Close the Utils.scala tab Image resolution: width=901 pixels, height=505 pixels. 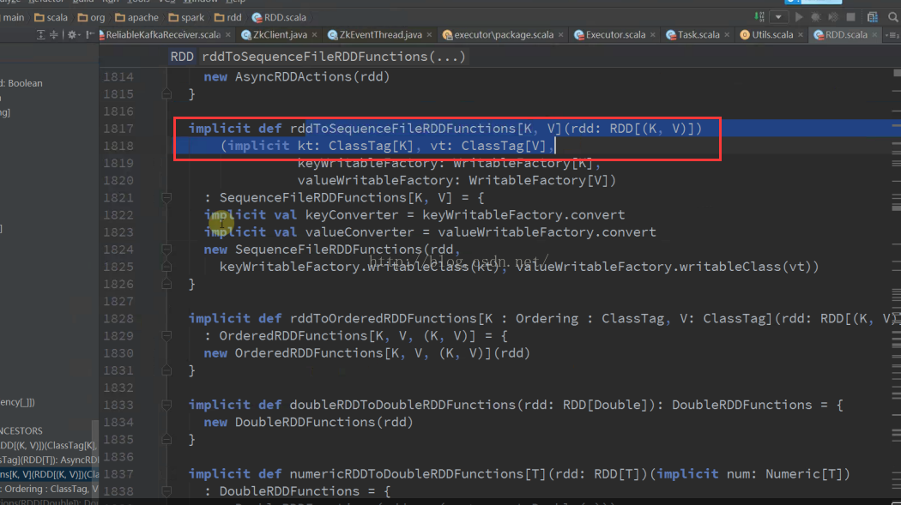(801, 35)
